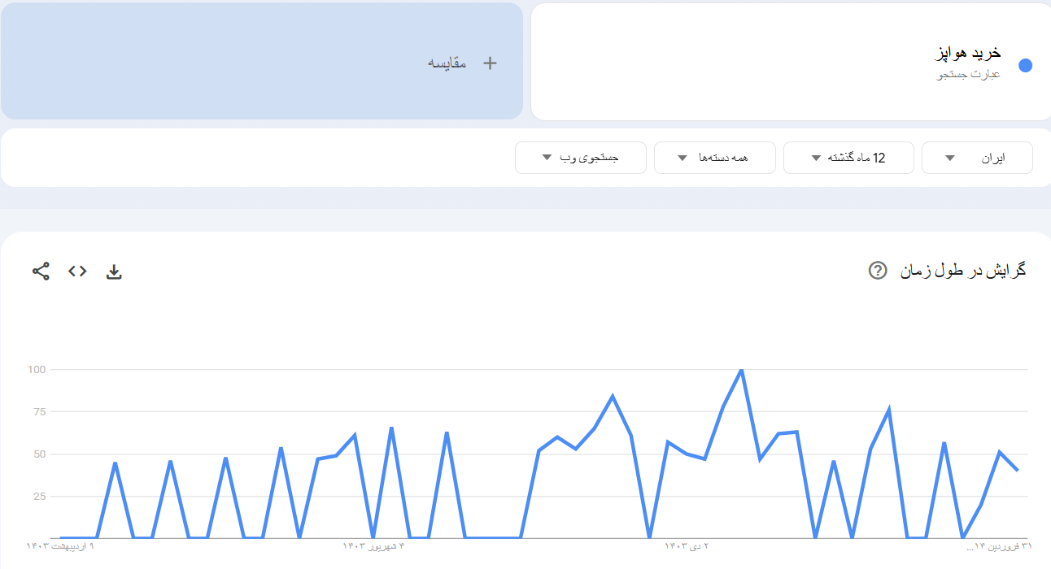Download chart data as CSV

tap(114, 272)
